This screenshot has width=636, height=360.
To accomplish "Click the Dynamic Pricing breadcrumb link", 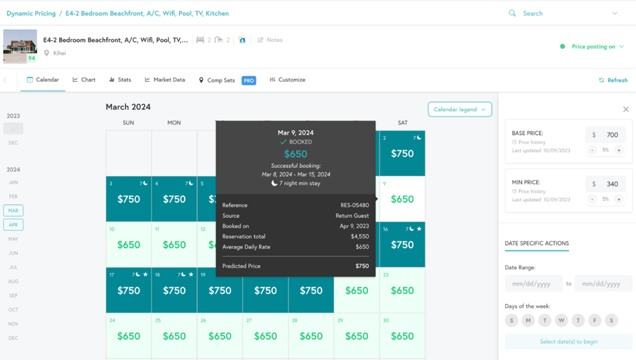I will click(x=30, y=13).
